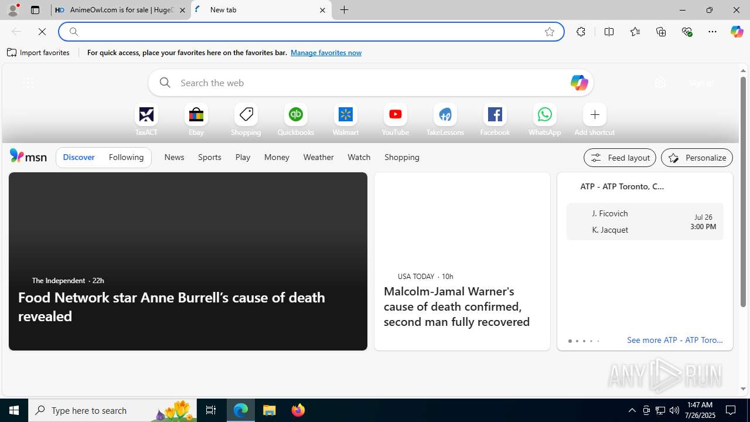Open Malcolm-Jamal Warner article card
Screen dimensions: 750x422
click(x=462, y=261)
